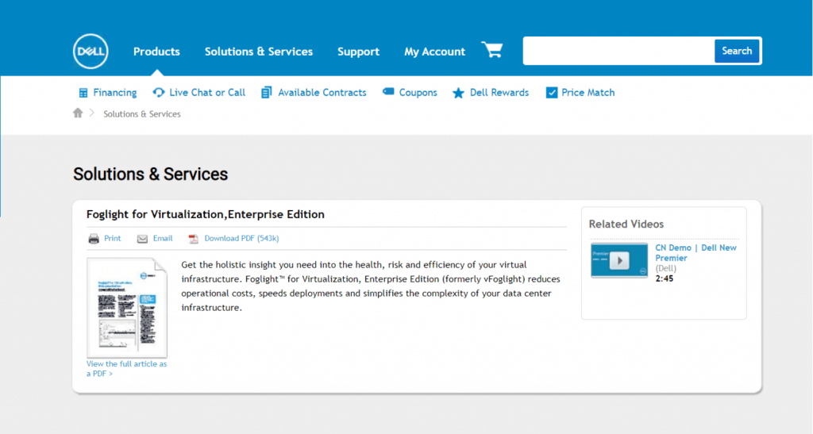Click the PDF file icon
Image resolution: width=813 pixels, height=434 pixels.
(x=194, y=239)
